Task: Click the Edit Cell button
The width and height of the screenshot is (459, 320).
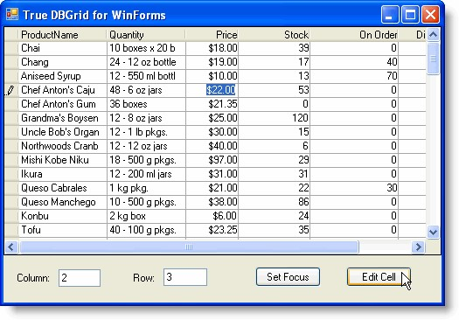Action: [379, 276]
